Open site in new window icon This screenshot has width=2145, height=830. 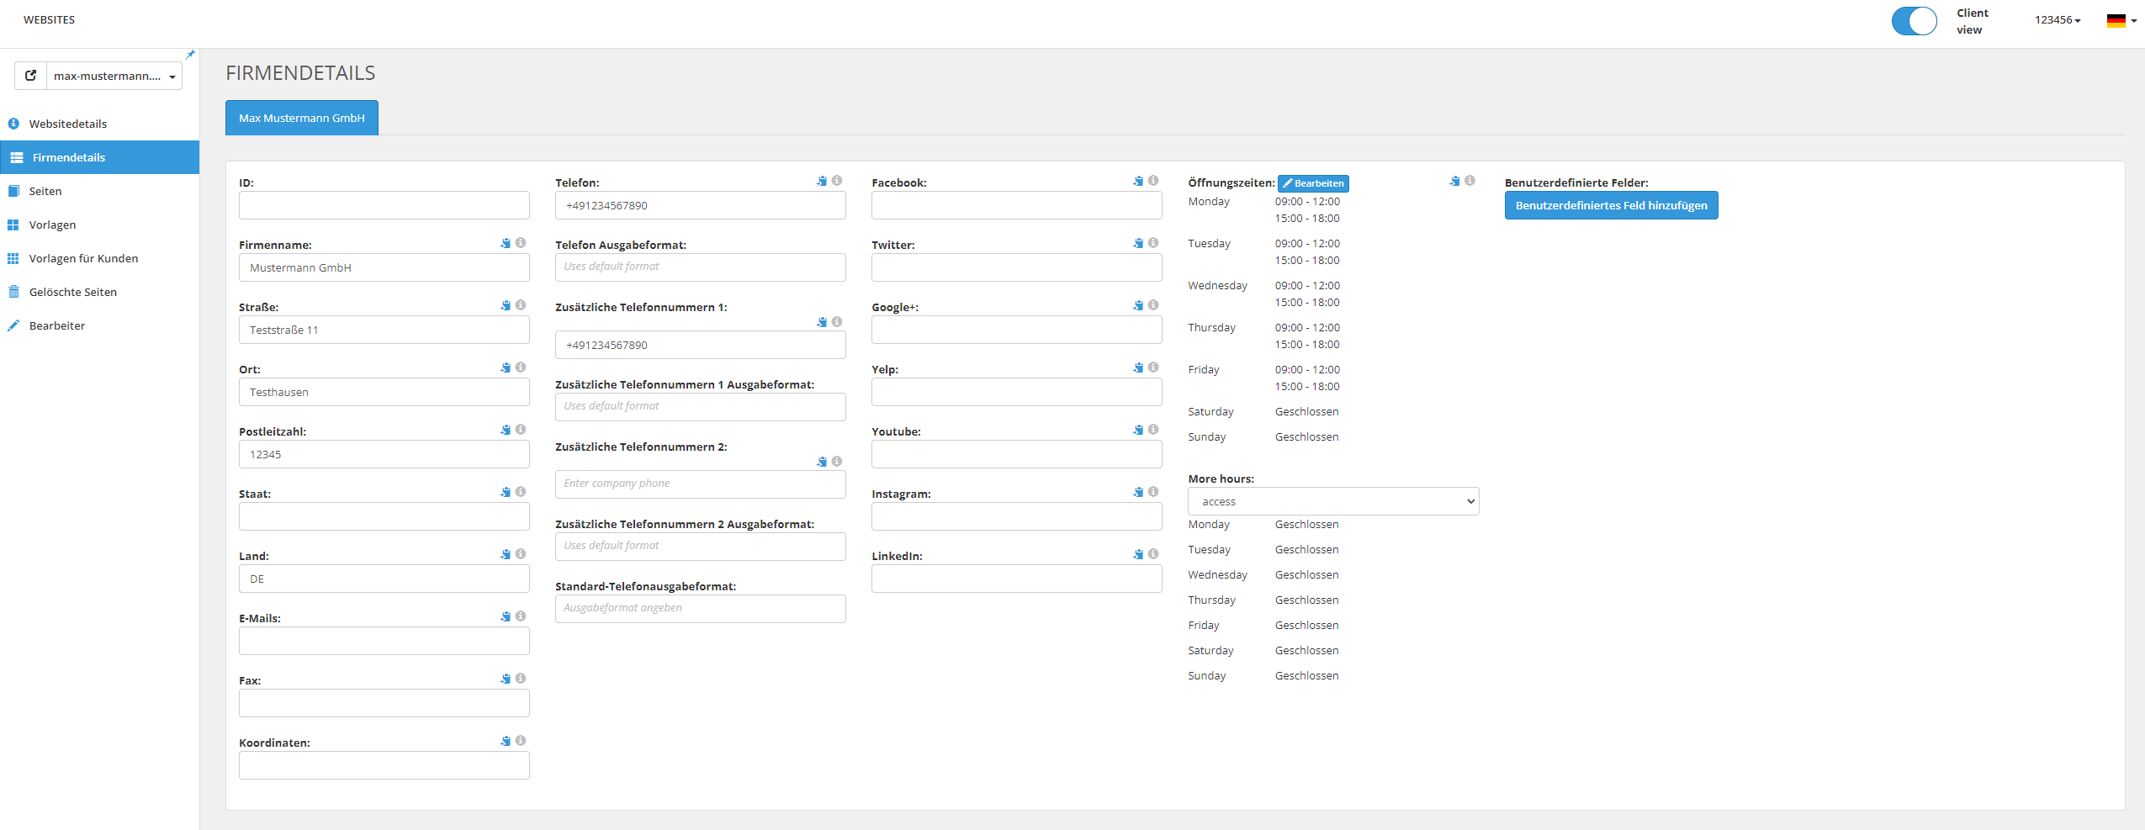click(31, 76)
